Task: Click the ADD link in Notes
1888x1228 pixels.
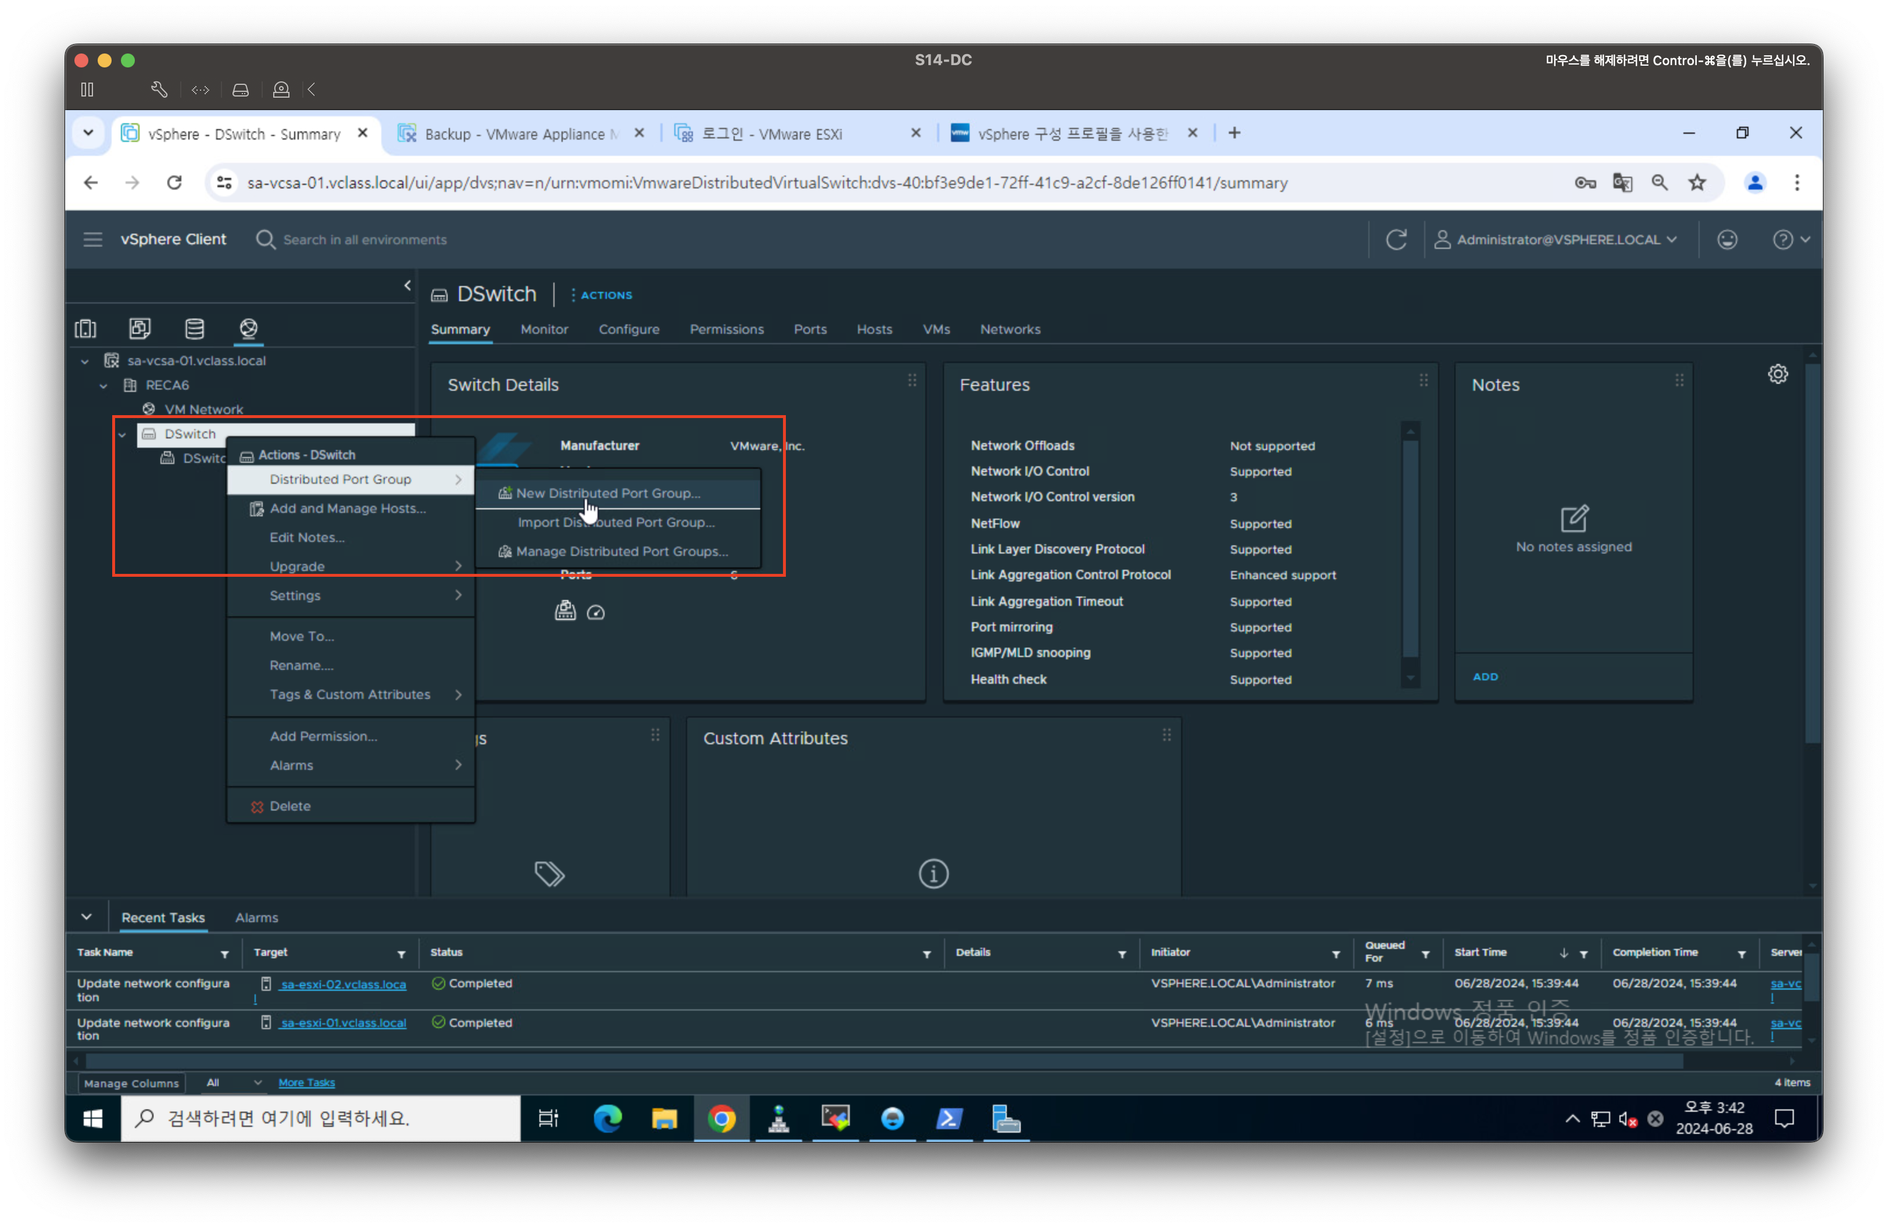Action: [1485, 677]
